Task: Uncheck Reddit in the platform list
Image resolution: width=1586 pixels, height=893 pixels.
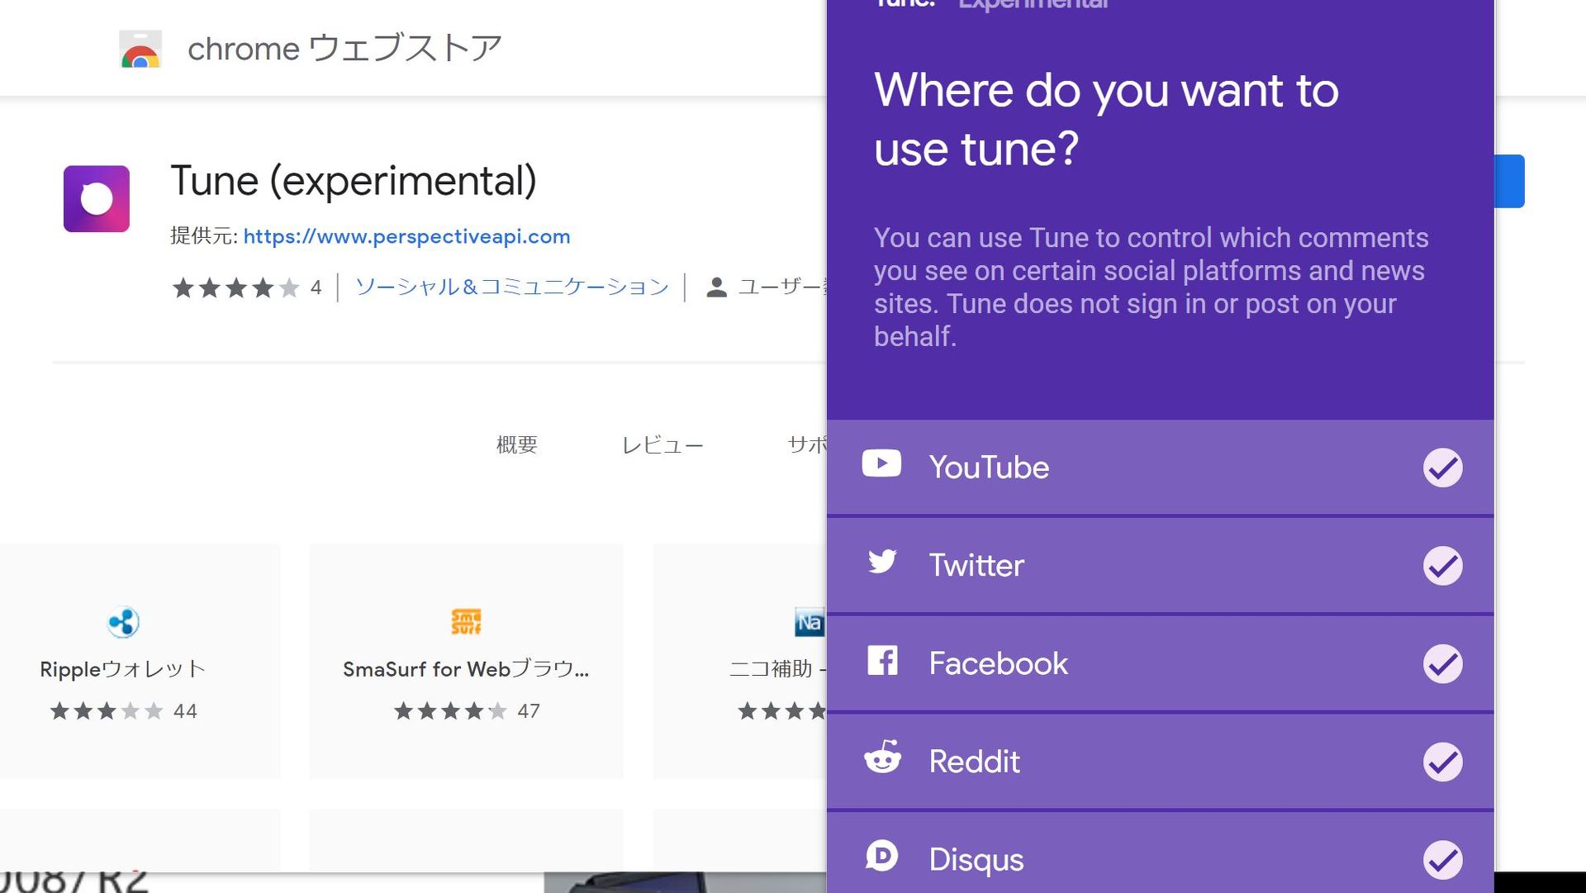Action: click(x=1444, y=762)
